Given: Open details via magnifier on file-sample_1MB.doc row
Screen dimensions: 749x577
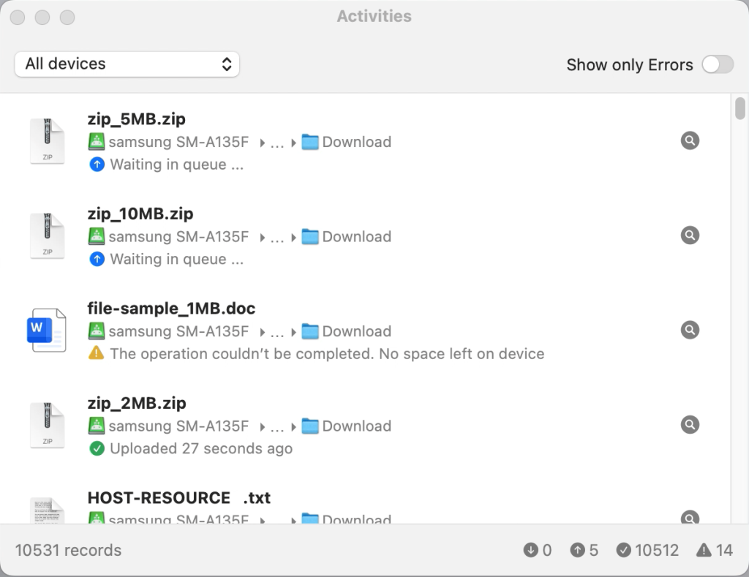Looking at the screenshot, I should coord(690,330).
